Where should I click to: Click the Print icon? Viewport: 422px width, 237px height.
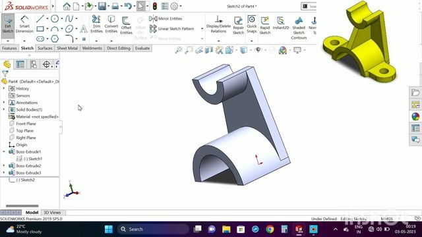(115, 6)
